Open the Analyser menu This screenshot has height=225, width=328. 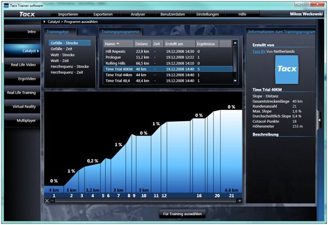[x=138, y=14]
